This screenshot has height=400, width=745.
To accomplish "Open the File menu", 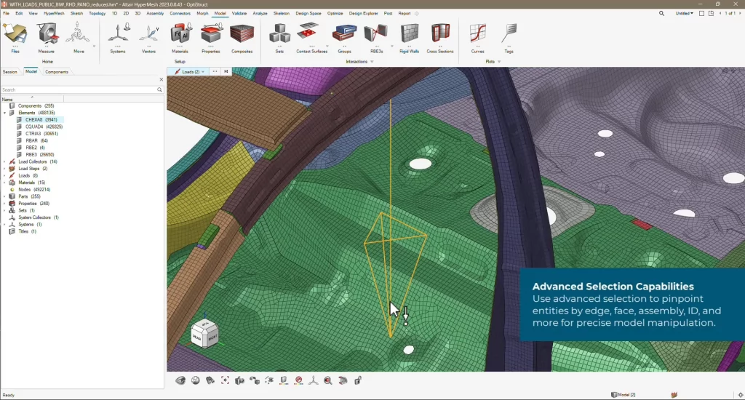I will [6, 13].
